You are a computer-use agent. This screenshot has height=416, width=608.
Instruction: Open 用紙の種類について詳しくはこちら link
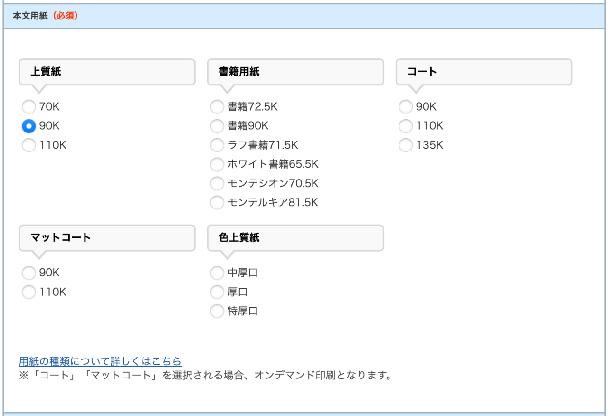[x=100, y=361]
